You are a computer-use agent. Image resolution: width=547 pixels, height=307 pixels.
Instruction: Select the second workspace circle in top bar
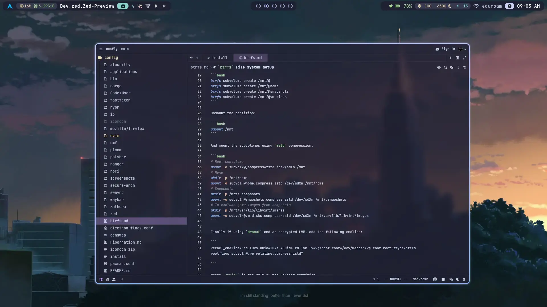[x=266, y=6]
